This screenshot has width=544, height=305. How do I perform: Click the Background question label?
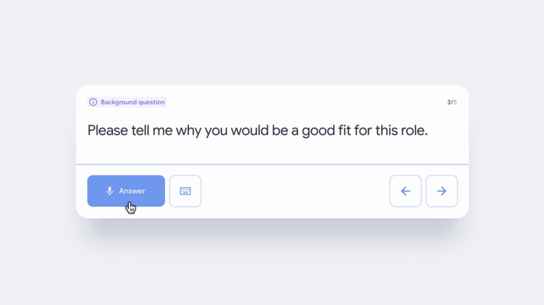(133, 102)
